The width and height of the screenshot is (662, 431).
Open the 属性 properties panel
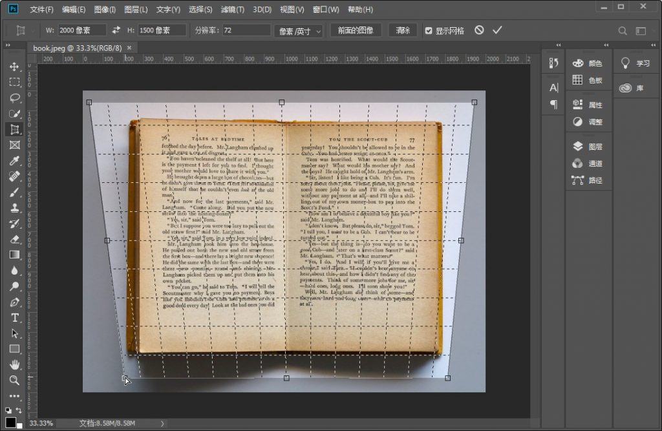588,105
